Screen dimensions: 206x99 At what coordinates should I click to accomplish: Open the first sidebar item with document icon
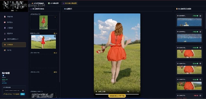pyautogui.click(x=14, y=17)
